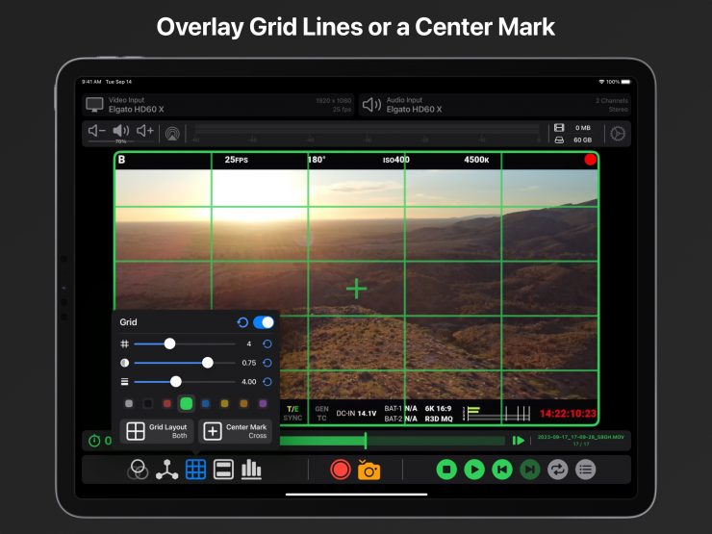Open the Video Input source selector
The width and height of the screenshot is (712, 534).
(x=218, y=105)
